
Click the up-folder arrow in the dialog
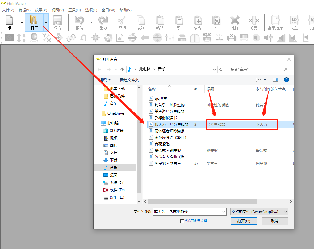[x=122, y=69]
